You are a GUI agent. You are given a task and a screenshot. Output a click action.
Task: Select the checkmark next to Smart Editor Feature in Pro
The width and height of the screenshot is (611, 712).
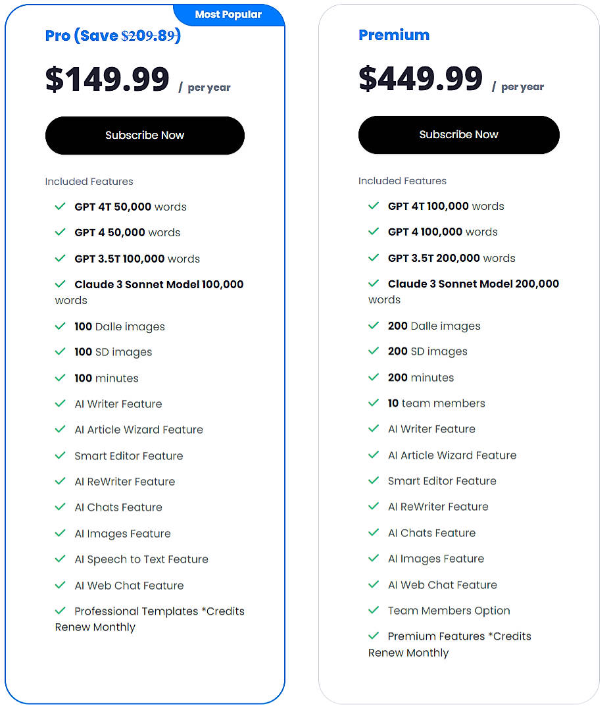pos(61,455)
